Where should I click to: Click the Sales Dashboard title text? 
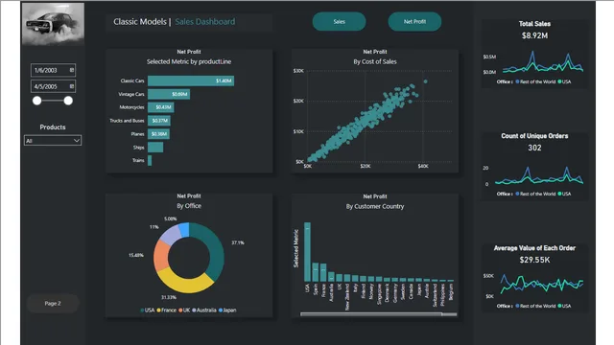click(204, 22)
